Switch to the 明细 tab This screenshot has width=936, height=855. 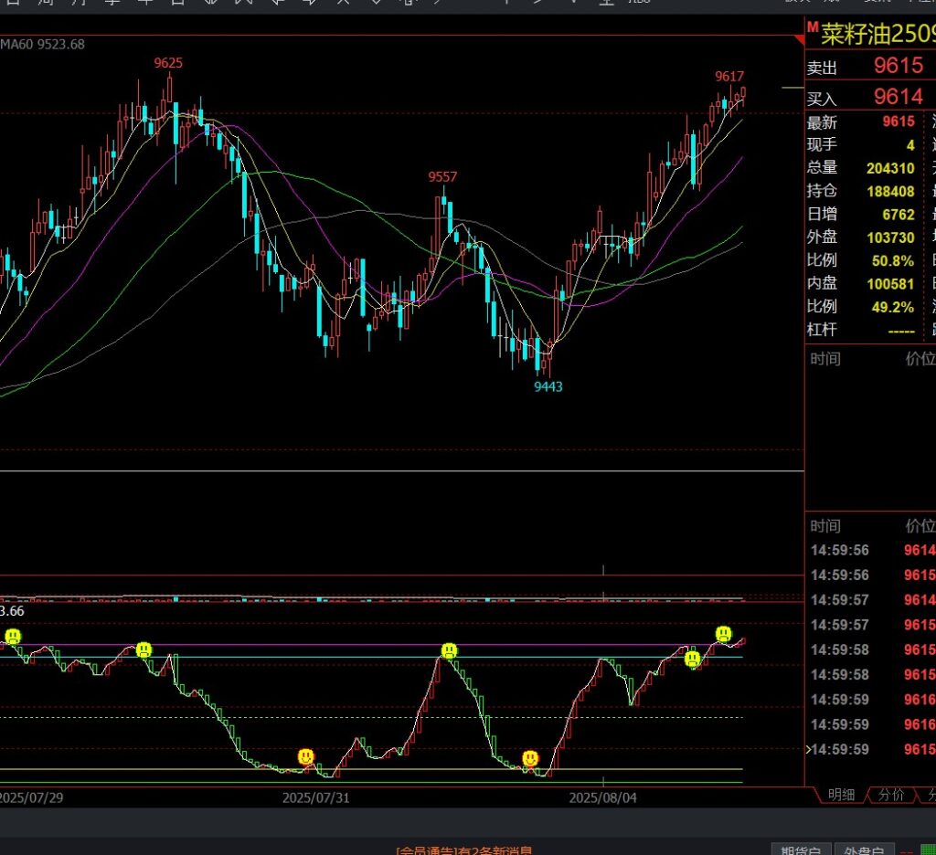[x=841, y=795]
